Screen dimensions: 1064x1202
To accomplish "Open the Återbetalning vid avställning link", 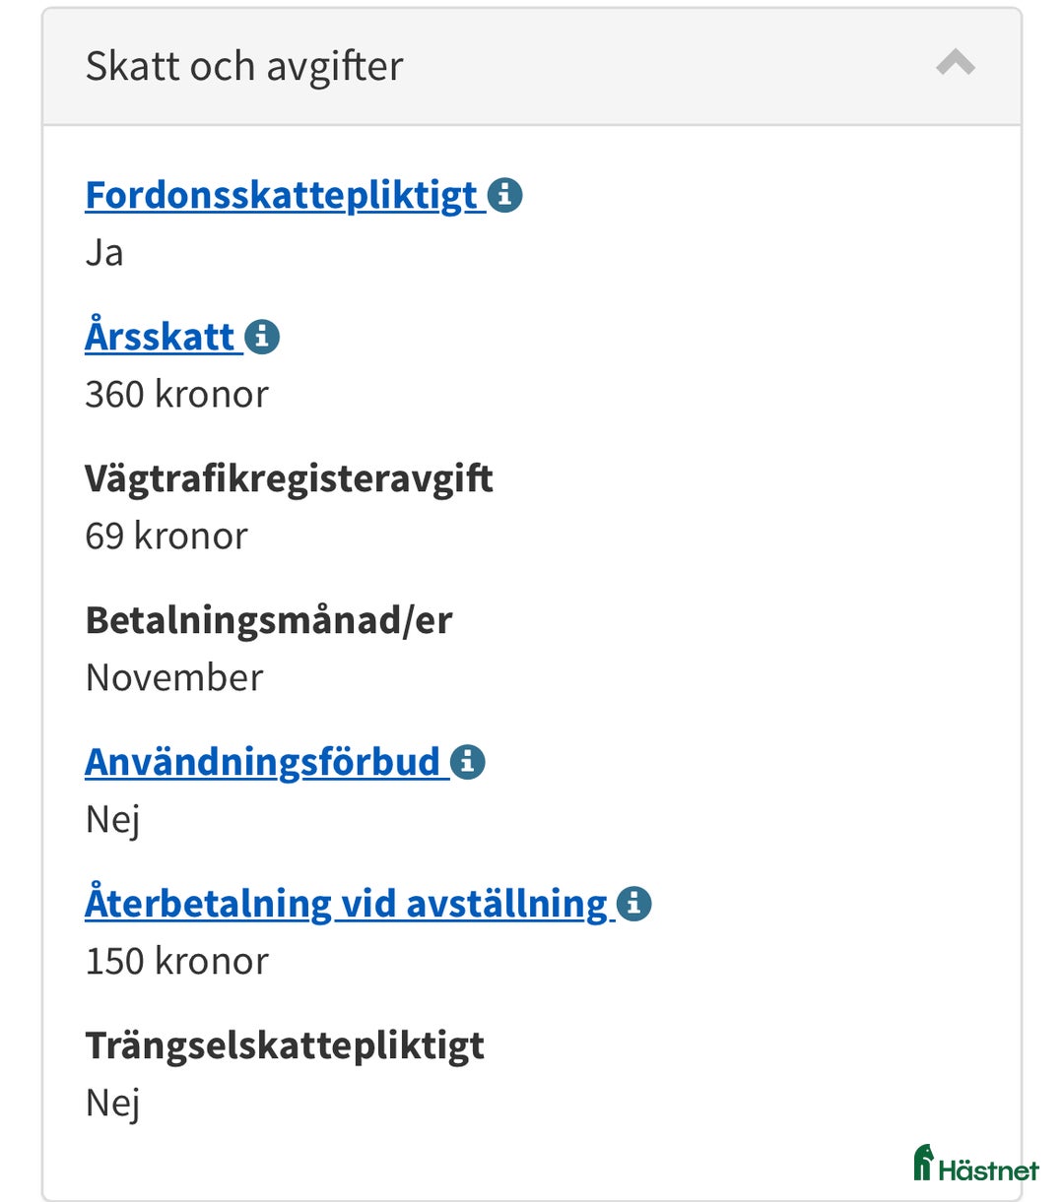I will tap(346, 904).
